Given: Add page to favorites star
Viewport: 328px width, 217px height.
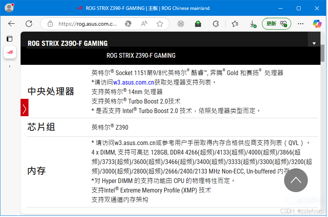Looking at the screenshot, I should [x=160, y=24].
